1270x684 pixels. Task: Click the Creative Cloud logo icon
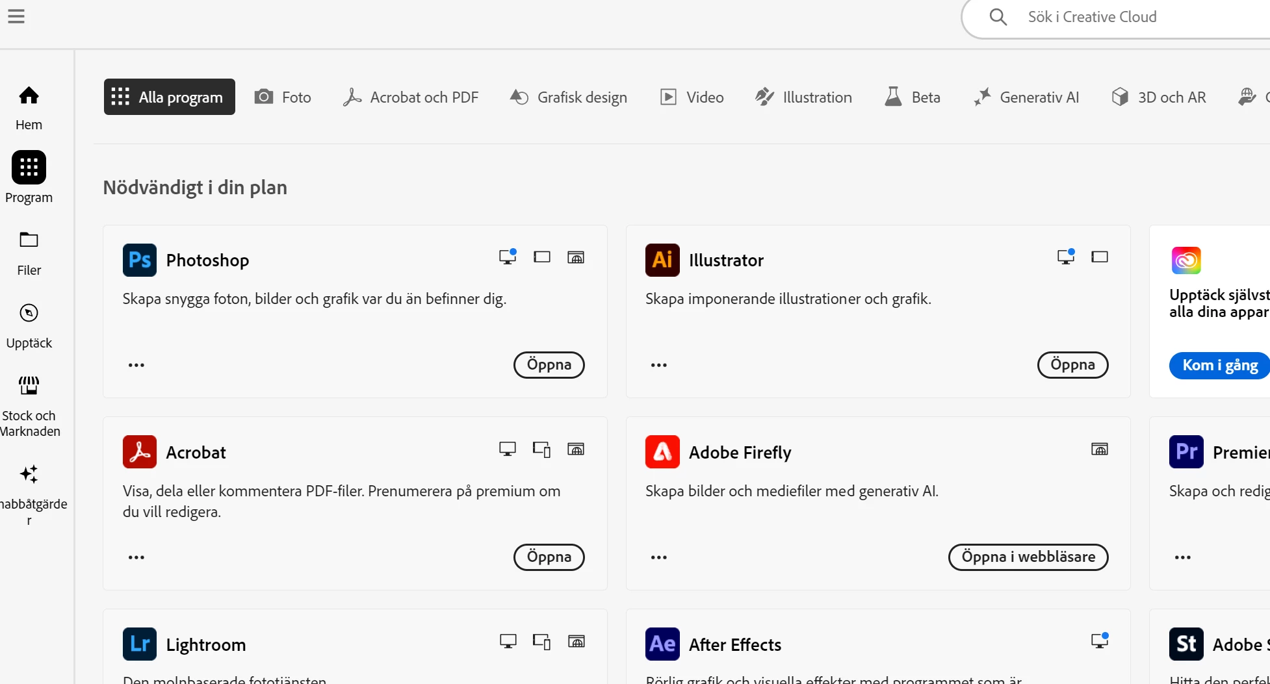coord(1186,260)
